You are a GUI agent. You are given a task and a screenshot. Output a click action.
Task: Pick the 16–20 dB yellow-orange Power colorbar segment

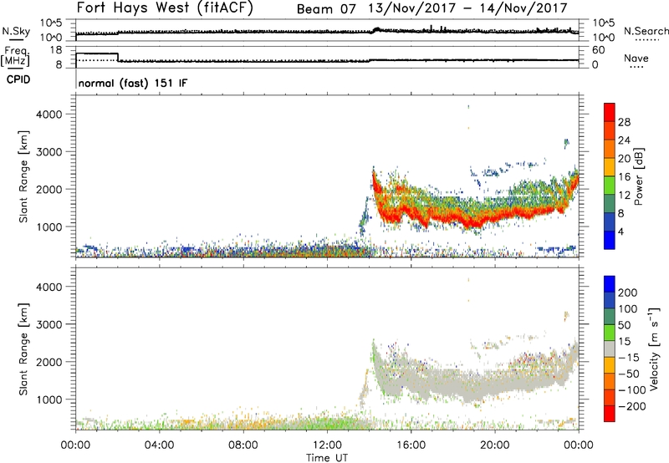(x=610, y=167)
